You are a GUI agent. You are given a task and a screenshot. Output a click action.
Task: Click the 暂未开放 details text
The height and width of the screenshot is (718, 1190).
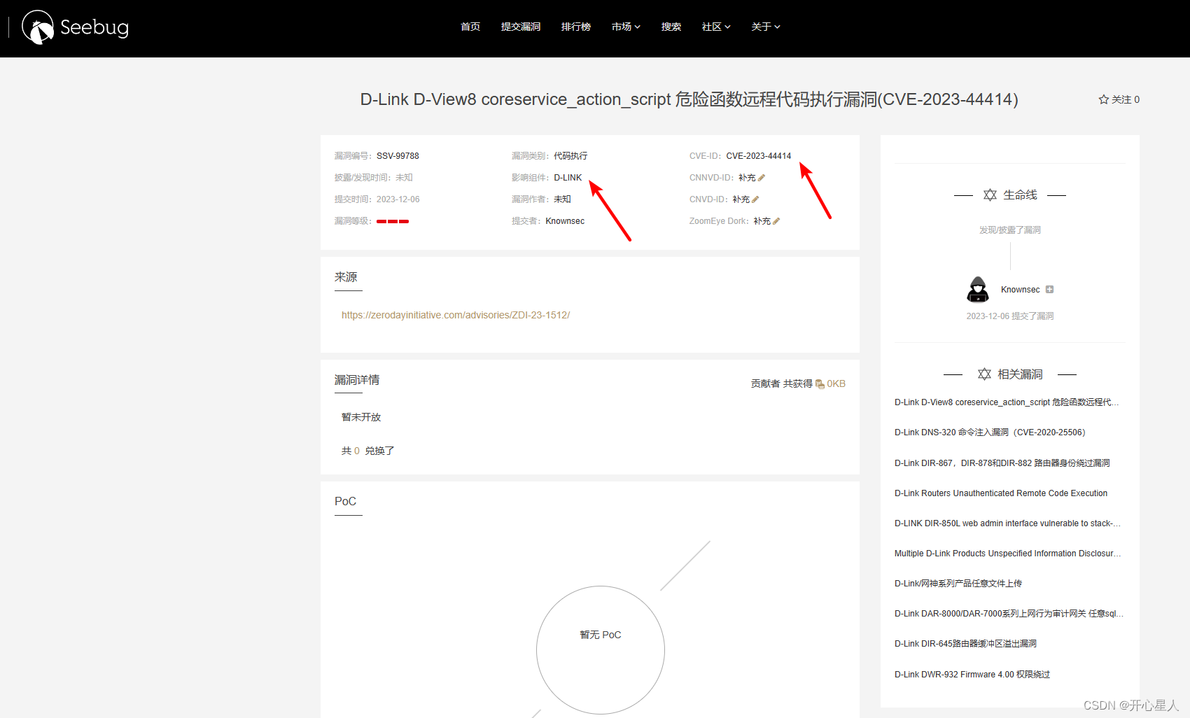(361, 417)
